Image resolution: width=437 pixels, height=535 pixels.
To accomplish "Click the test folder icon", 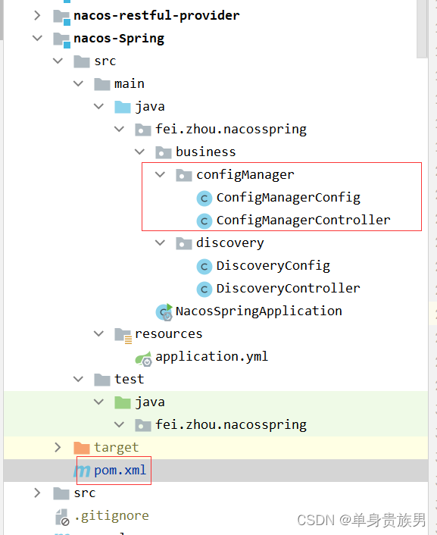I will tap(102, 380).
